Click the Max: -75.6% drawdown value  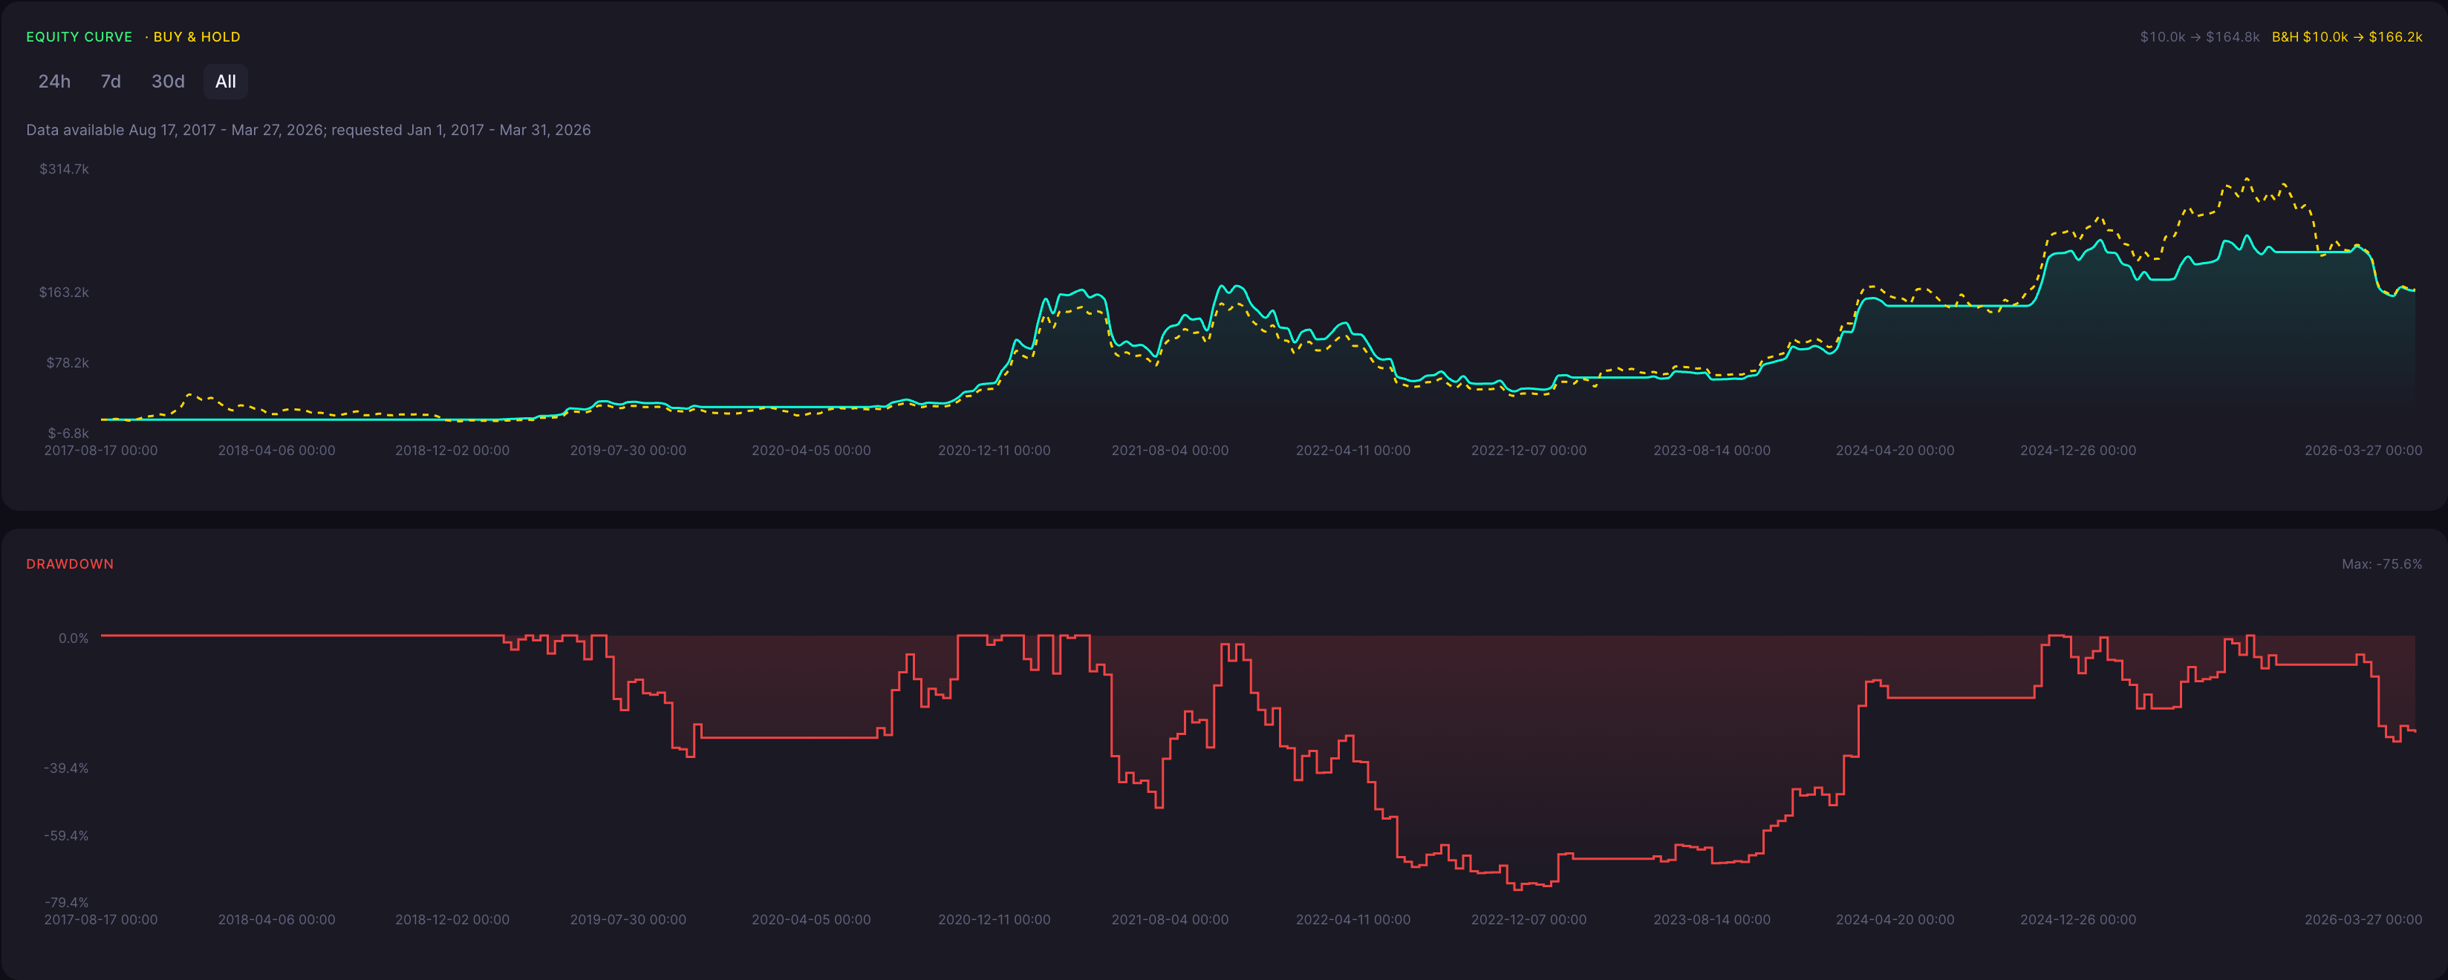[x=2381, y=564]
